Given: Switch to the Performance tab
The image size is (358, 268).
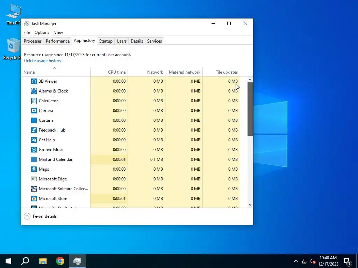Looking at the screenshot, I should (x=58, y=41).
